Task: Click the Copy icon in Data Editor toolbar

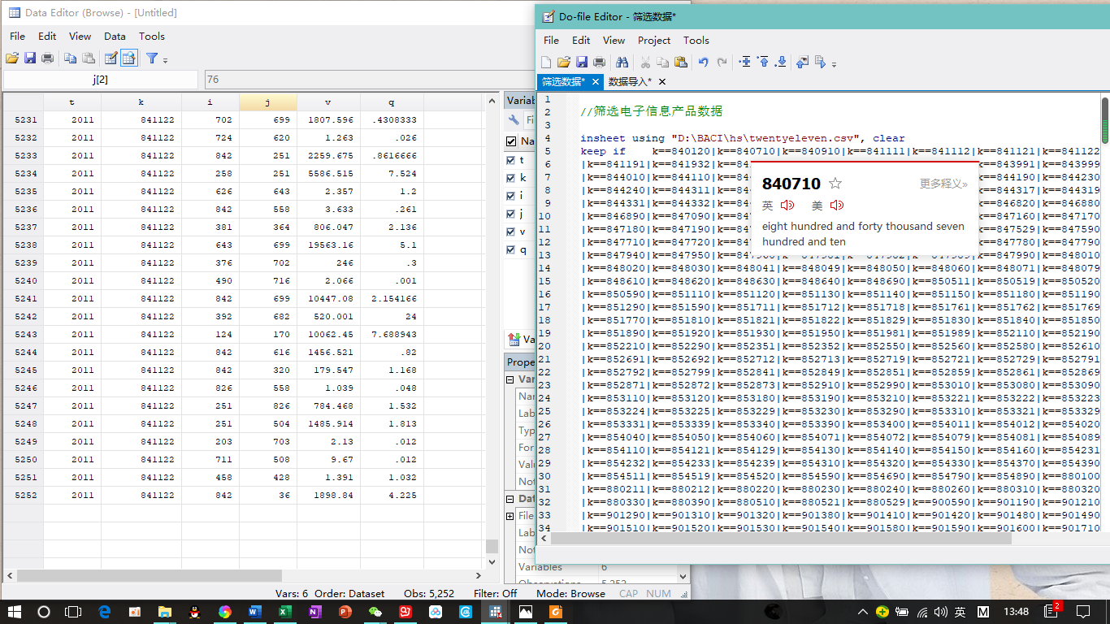Action: pyautogui.click(x=71, y=58)
